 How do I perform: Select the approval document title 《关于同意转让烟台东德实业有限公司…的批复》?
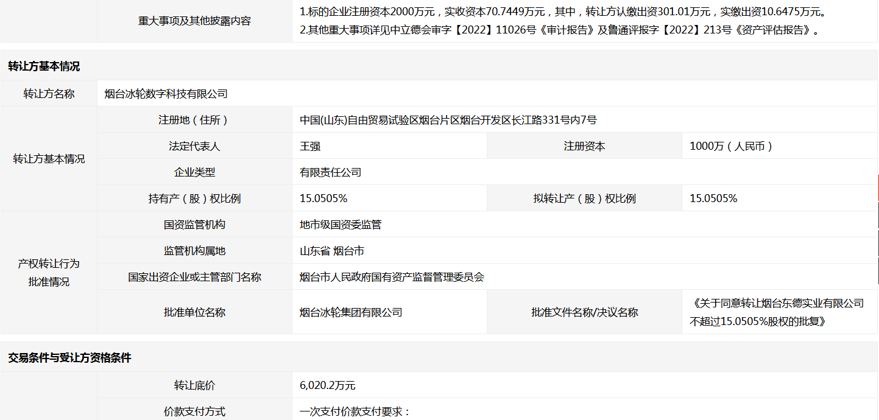point(777,312)
